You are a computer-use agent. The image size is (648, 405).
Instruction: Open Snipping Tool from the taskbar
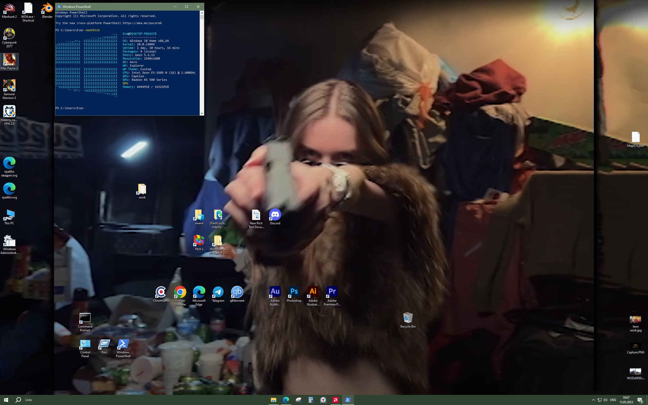pyautogui.click(x=298, y=400)
